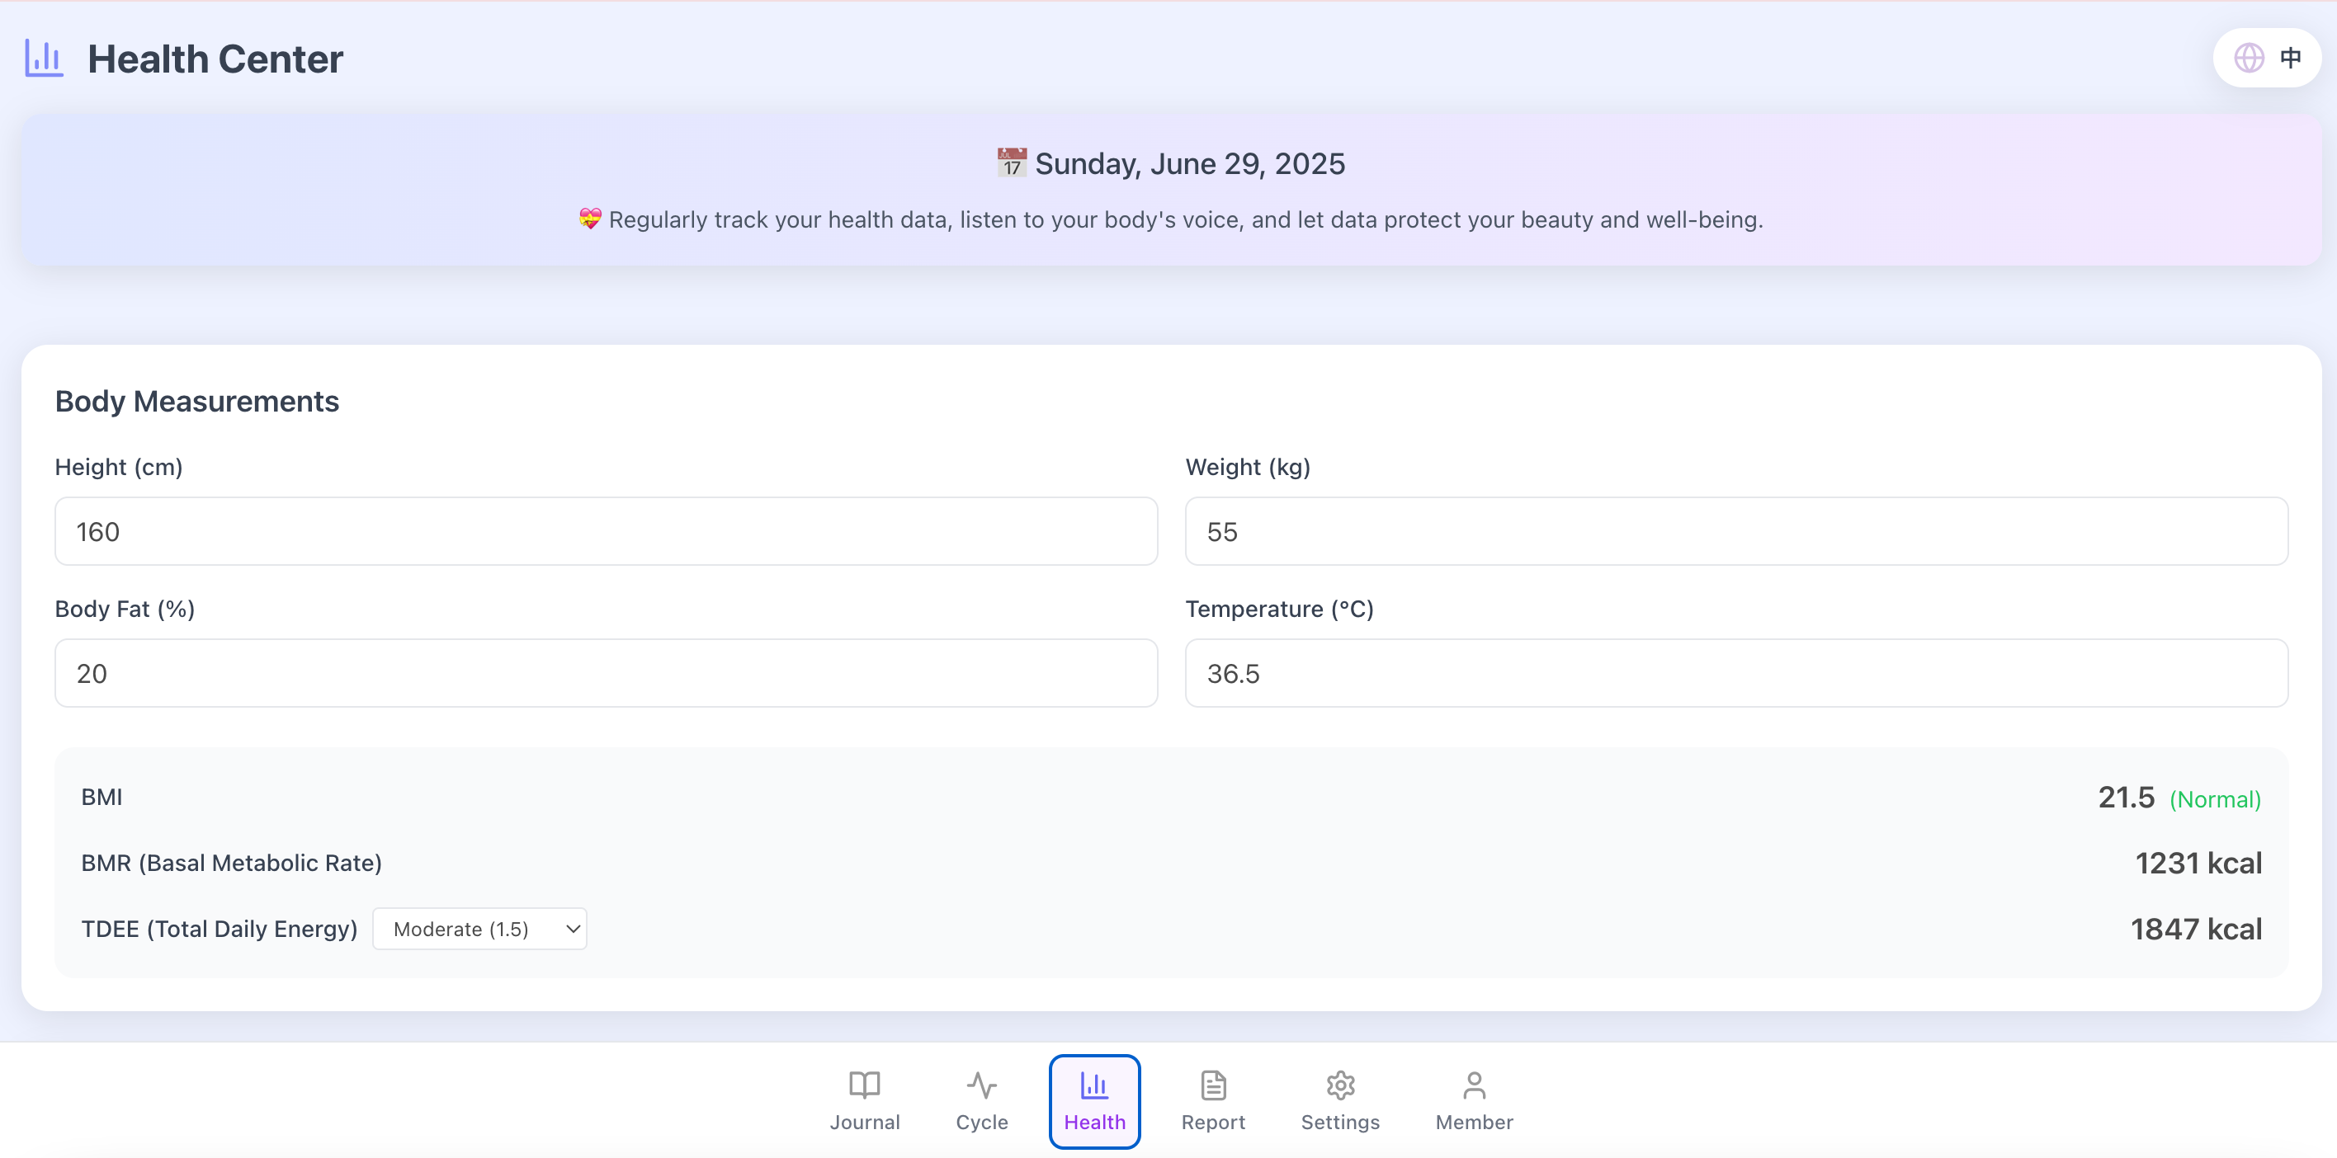Screen dimensions: 2337x1158
Task: Click the TDEE dropdown chevron arrow
Action: click(573, 929)
